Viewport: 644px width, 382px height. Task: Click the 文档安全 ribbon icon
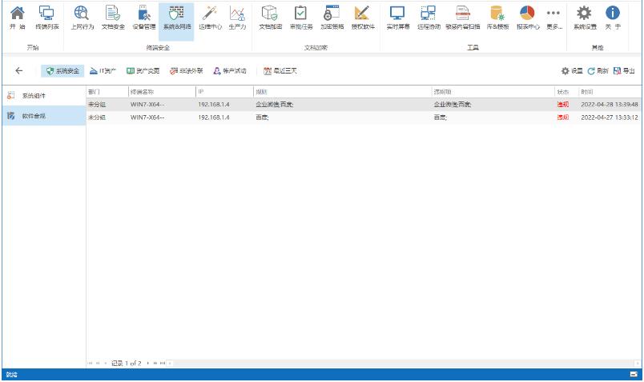point(113,18)
